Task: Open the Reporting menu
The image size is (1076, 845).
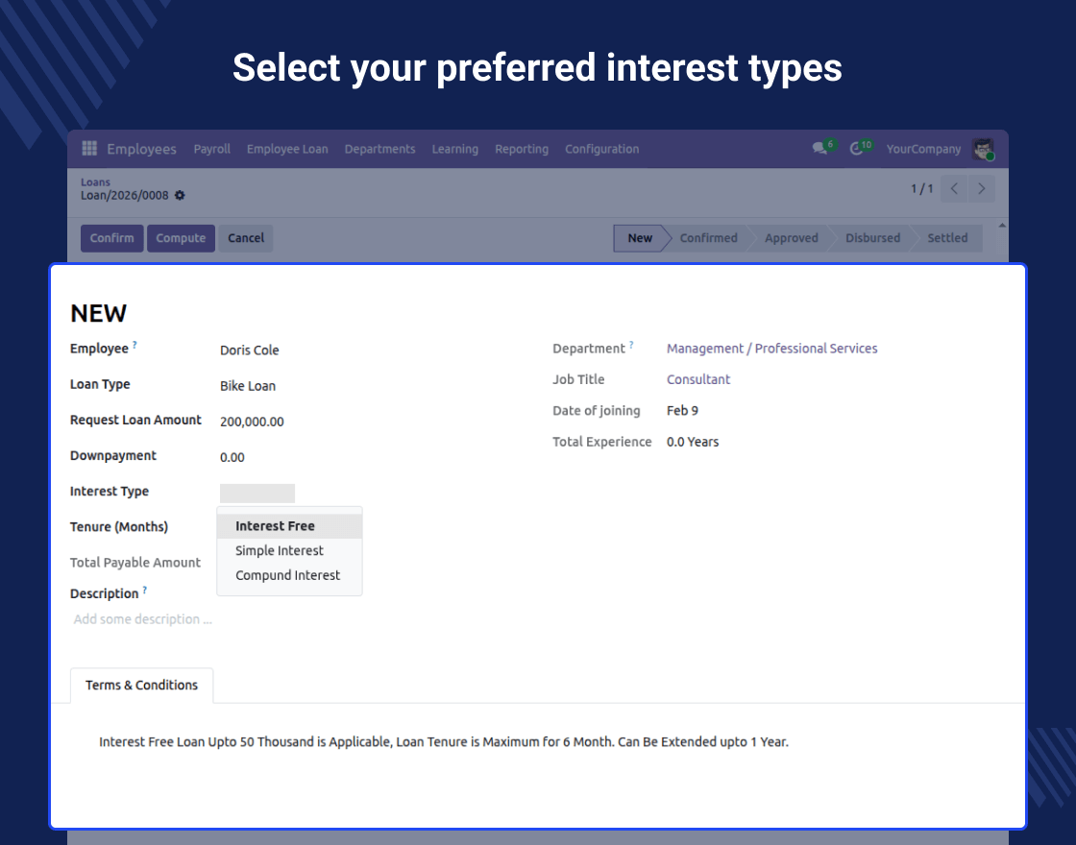Action: click(522, 149)
